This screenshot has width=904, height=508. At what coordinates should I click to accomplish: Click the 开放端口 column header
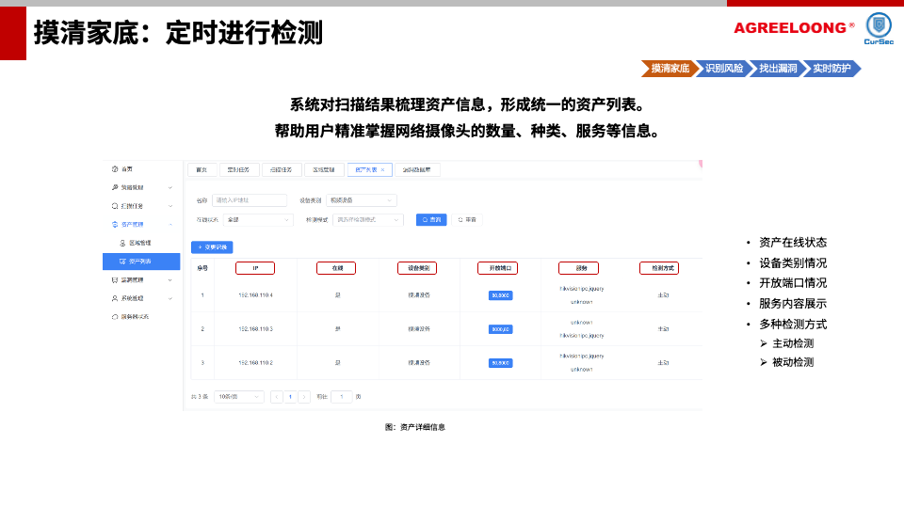click(498, 268)
